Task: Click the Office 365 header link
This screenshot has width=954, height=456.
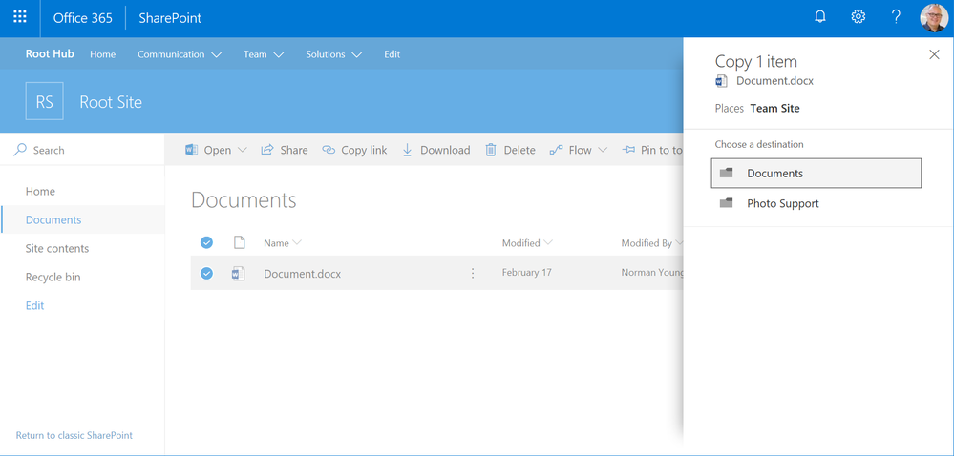Action: [x=83, y=17]
